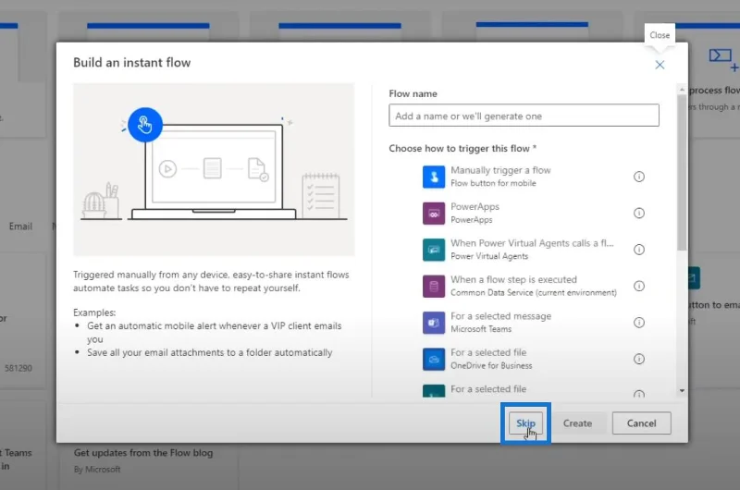
Task: Select the Common Data Service trigger icon
Action: pos(433,287)
